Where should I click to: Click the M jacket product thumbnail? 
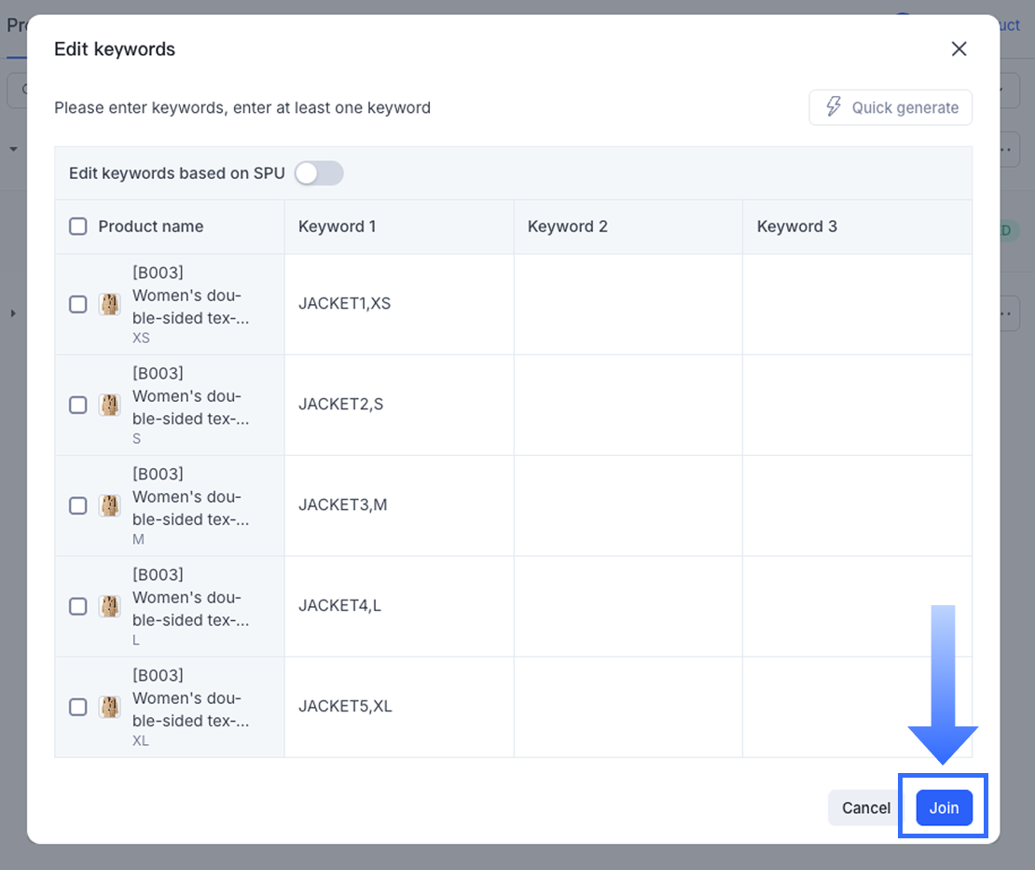pos(110,505)
